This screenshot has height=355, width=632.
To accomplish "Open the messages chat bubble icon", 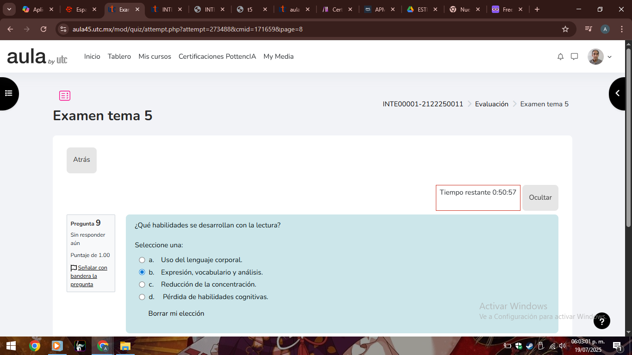I will (x=574, y=56).
